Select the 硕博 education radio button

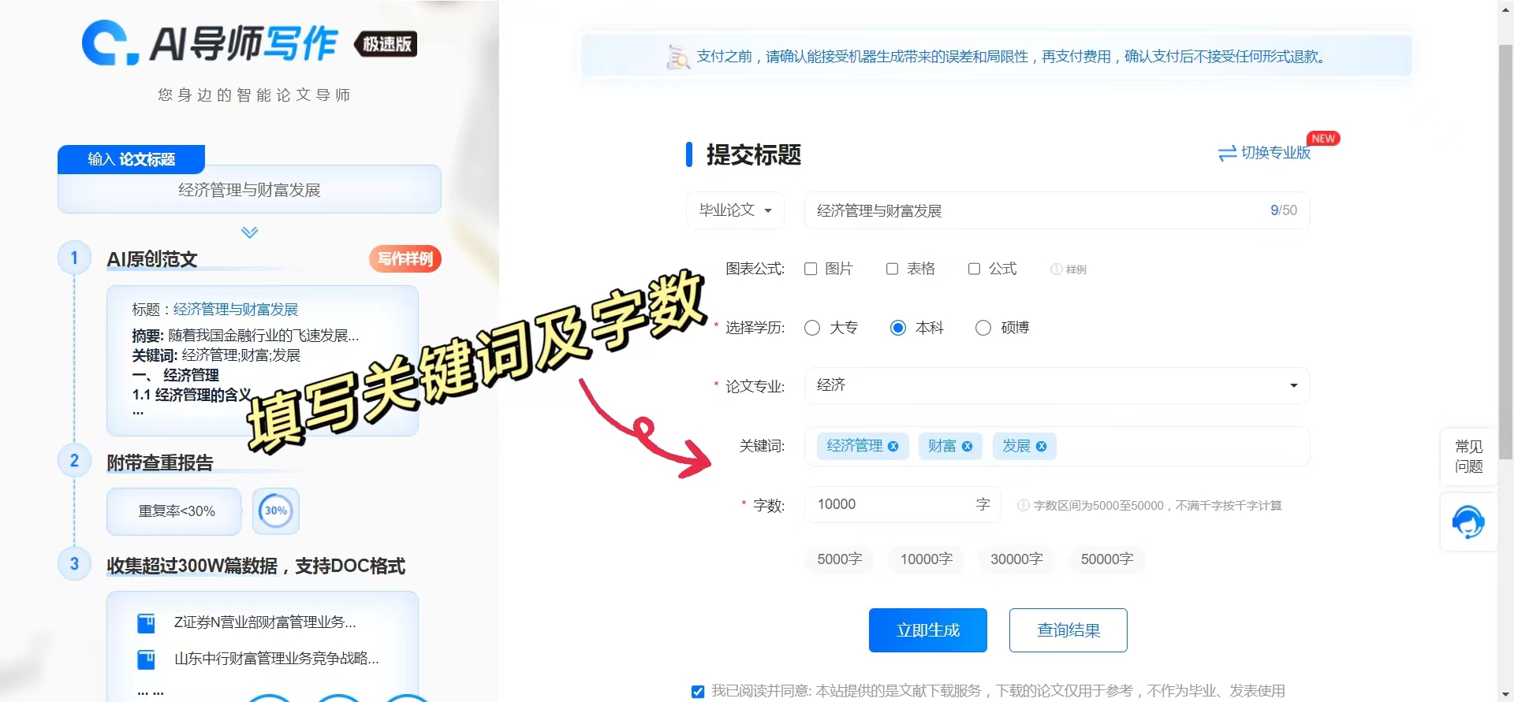pyautogui.click(x=983, y=328)
